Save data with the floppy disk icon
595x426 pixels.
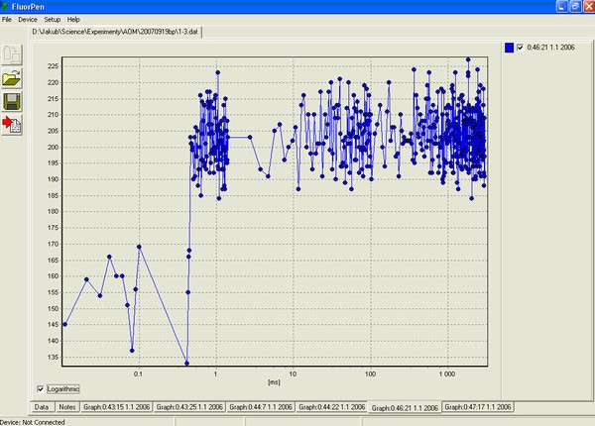(12, 102)
